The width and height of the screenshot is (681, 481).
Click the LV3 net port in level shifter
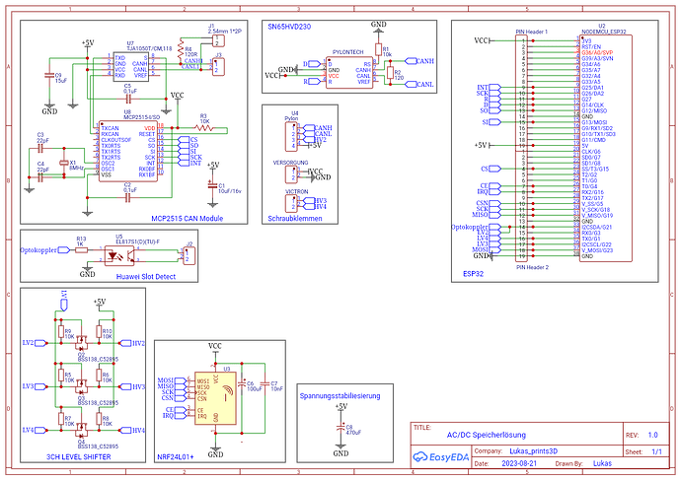[35, 386]
